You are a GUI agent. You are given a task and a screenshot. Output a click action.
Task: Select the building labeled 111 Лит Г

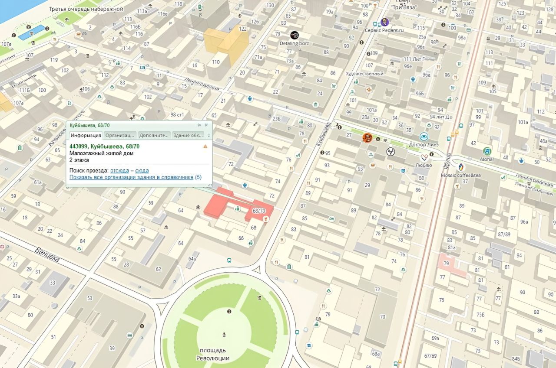click(x=414, y=59)
